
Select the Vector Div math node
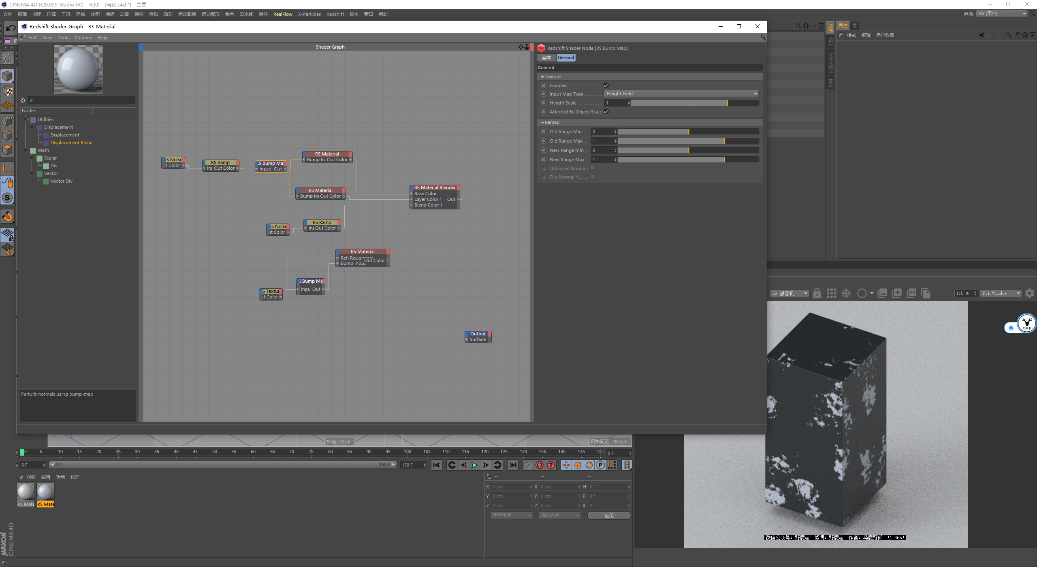click(x=62, y=181)
